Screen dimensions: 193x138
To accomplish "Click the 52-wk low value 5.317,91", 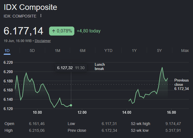I will tap(173, 130).
